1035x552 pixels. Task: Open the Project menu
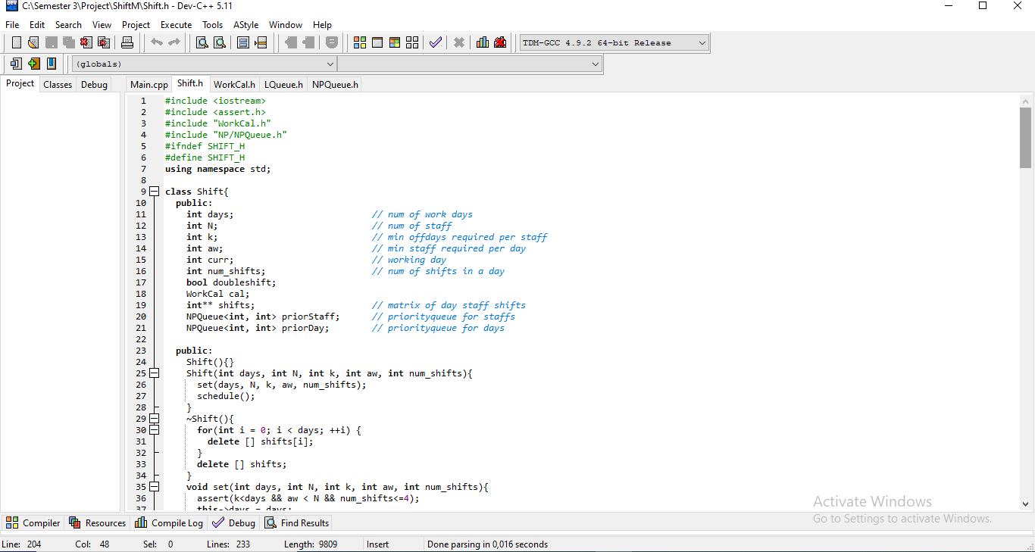[x=136, y=25]
